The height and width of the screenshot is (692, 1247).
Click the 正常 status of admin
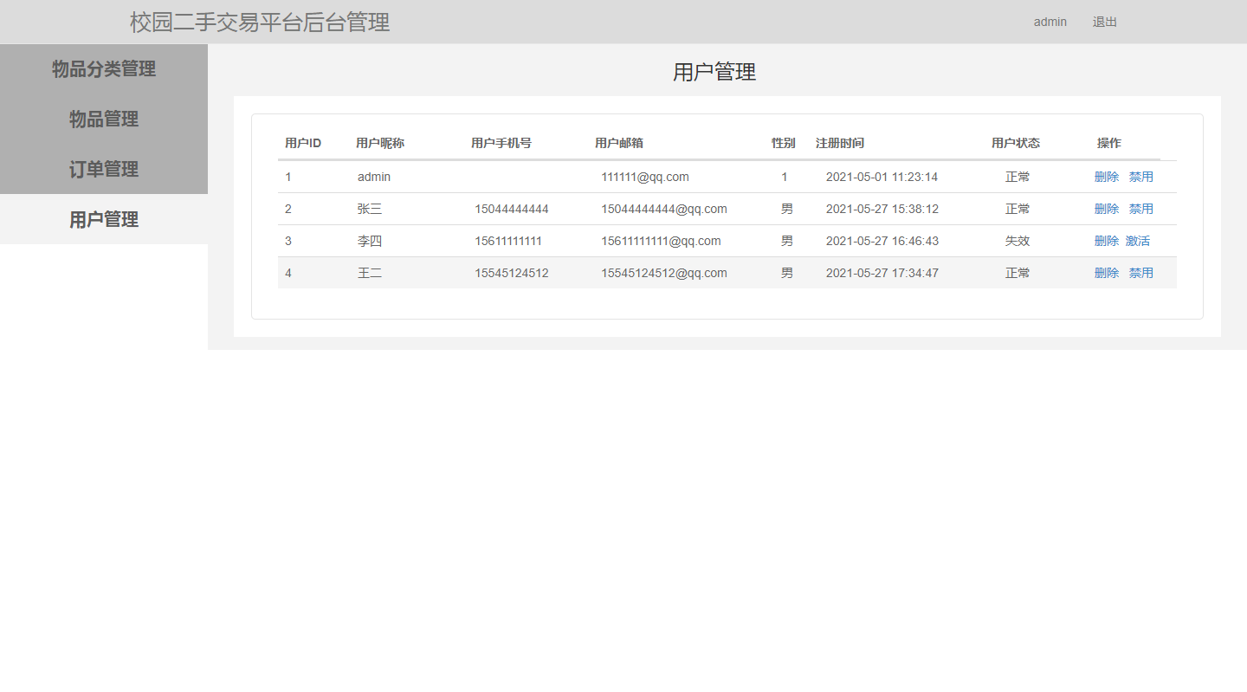click(x=1018, y=177)
